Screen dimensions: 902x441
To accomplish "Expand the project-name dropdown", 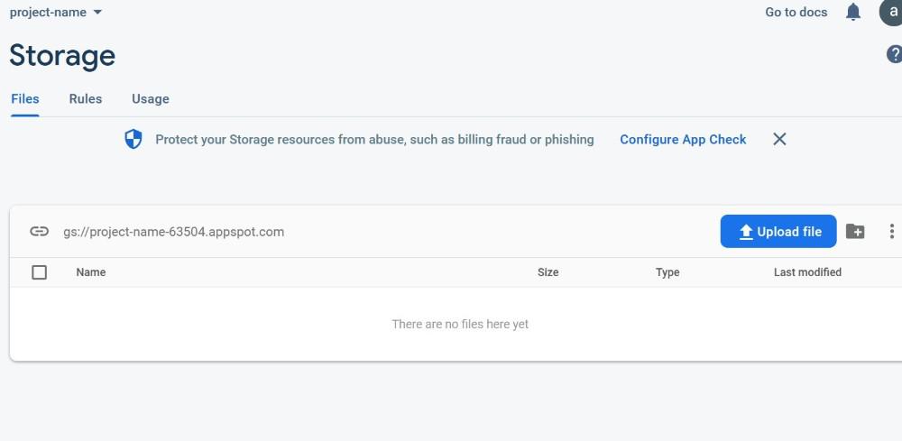I will (x=56, y=13).
